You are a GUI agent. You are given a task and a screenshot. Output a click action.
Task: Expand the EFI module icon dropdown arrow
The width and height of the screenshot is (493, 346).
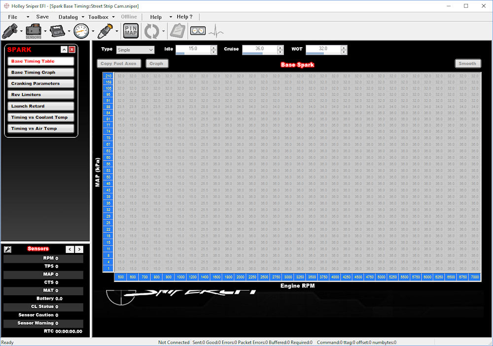69,31
